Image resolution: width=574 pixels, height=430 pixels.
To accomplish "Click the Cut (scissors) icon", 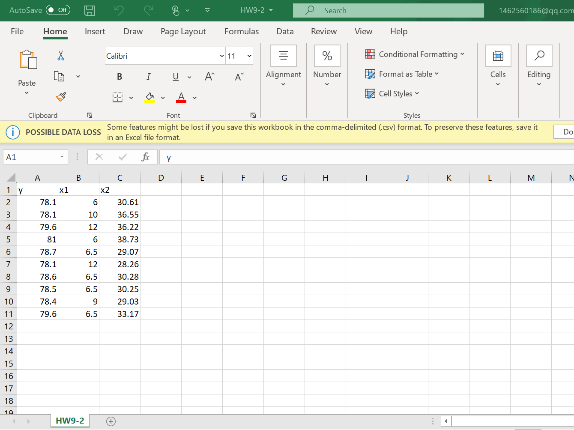I will [x=60, y=56].
